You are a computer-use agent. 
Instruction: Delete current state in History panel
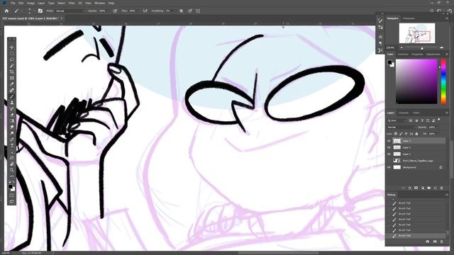point(441,242)
